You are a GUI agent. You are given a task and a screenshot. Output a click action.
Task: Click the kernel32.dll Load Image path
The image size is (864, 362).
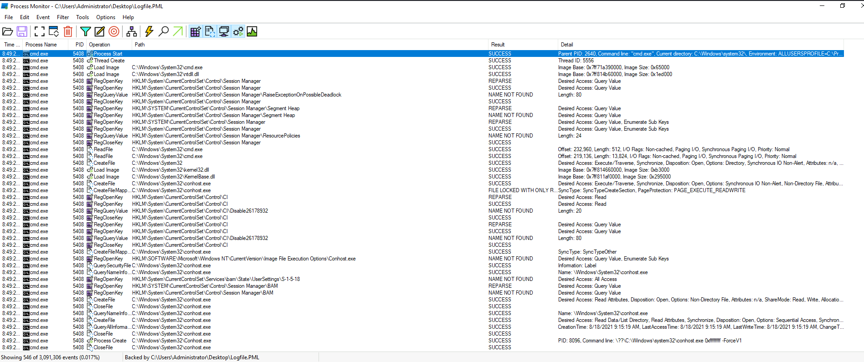coord(170,170)
